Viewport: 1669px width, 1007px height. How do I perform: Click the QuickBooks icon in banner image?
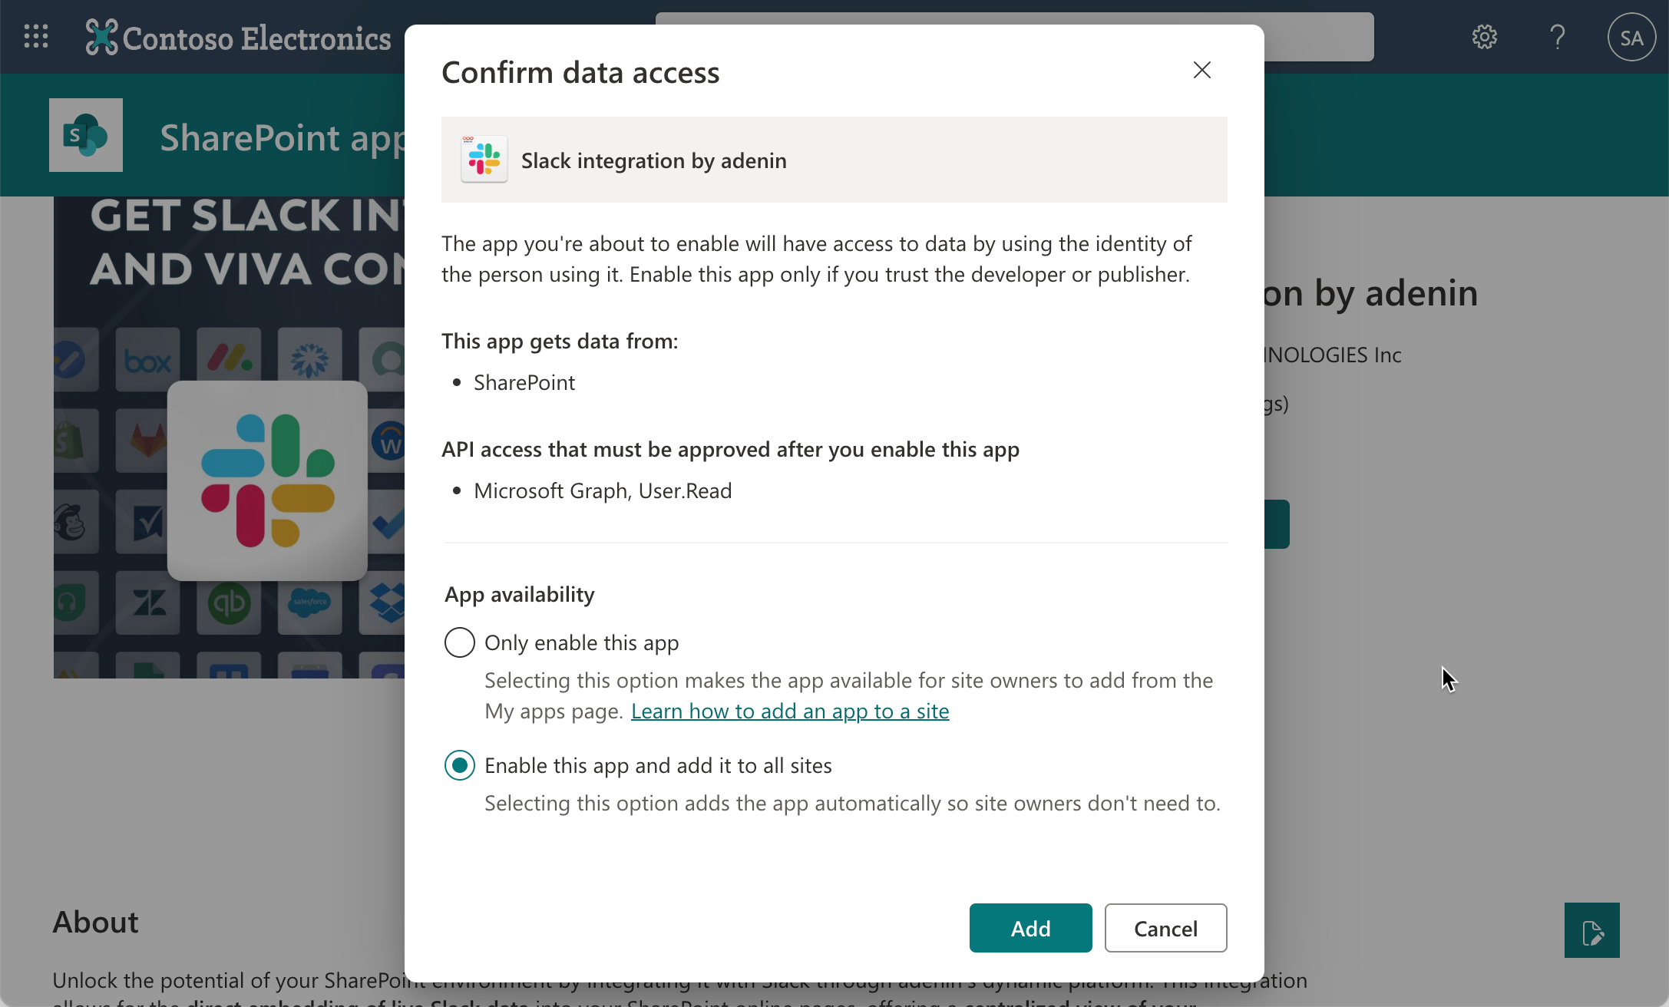coord(229,604)
